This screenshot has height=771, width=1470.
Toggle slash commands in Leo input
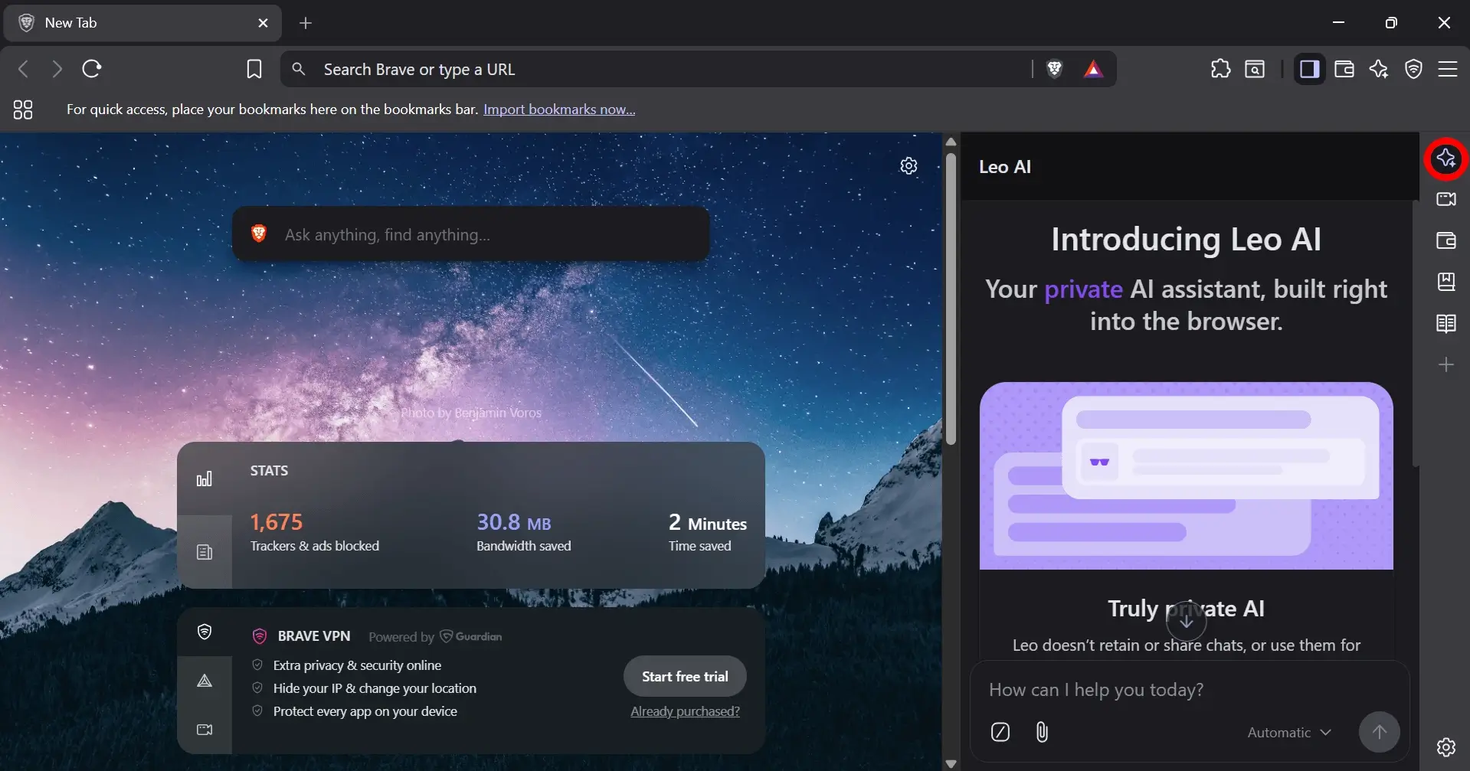1000,732
